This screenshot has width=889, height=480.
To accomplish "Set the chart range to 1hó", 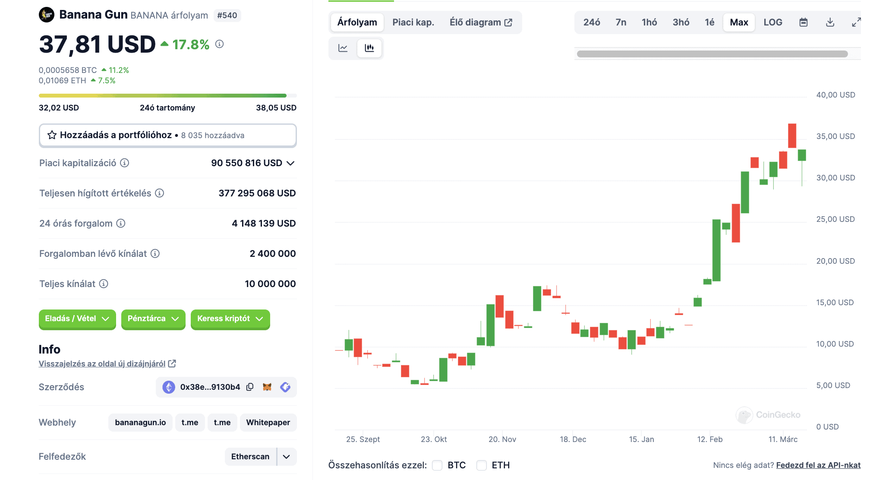I will tap(649, 22).
